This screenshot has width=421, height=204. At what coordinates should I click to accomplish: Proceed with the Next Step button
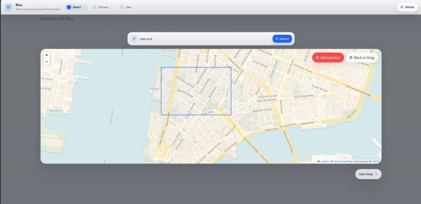coord(368,174)
